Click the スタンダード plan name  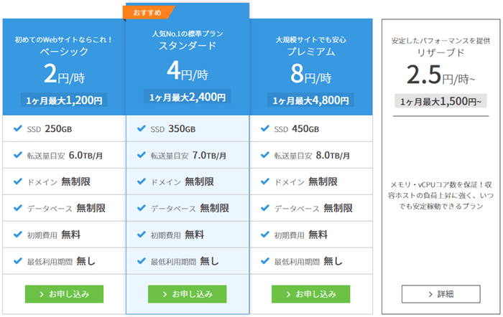tap(188, 45)
